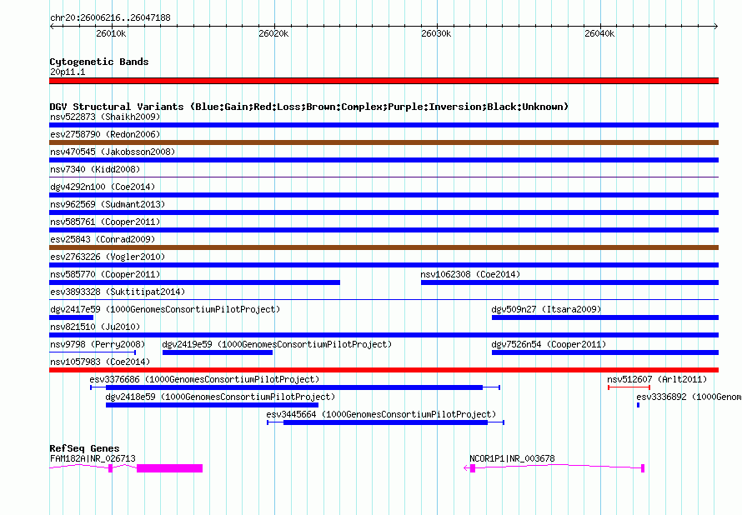Click the DGV Structural Variants track title
The image size is (742, 515).
pos(309,107)
